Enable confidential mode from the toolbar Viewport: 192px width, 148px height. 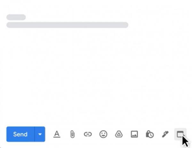point(150,134)
